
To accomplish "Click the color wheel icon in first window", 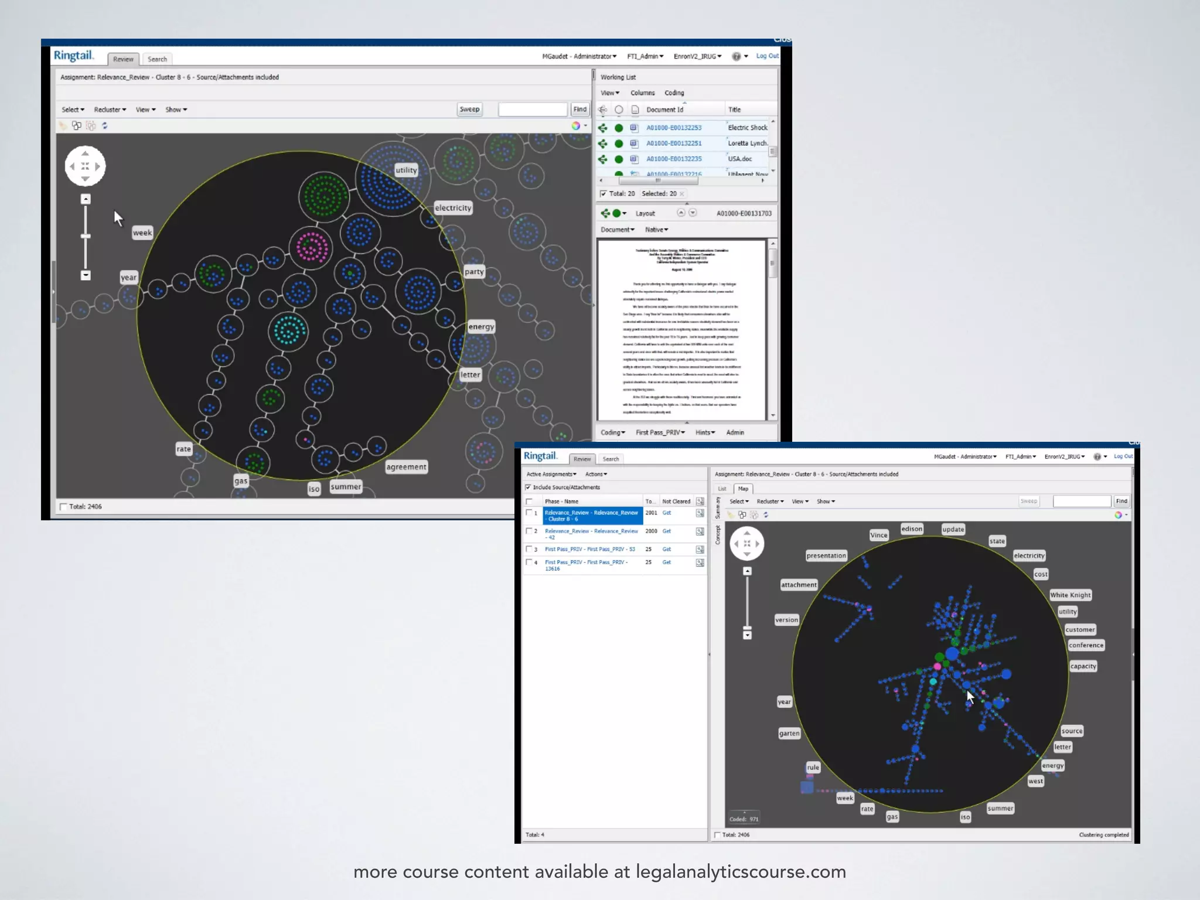I will [x=575, y=125].
